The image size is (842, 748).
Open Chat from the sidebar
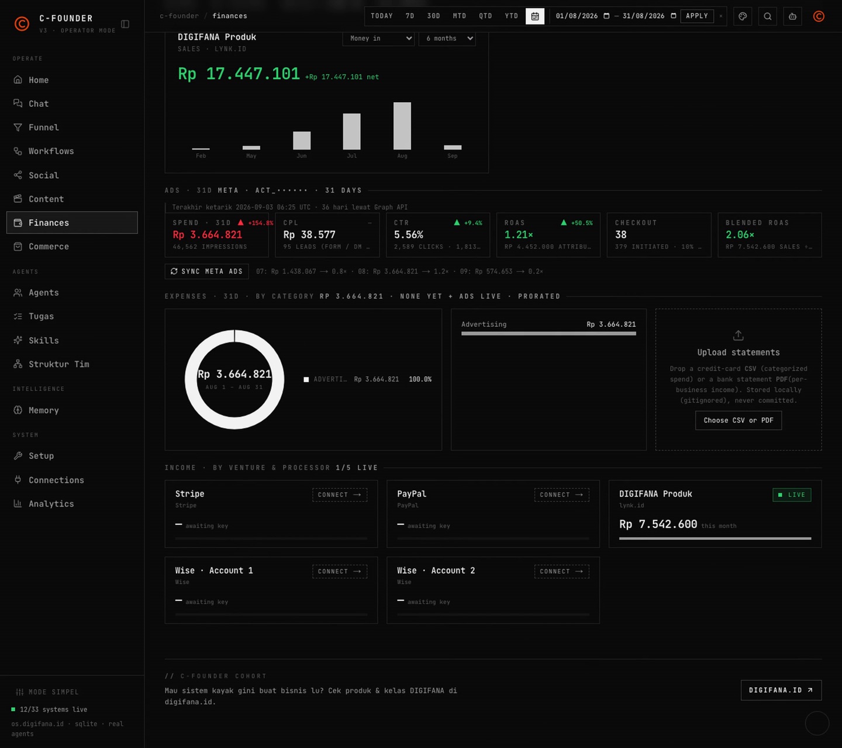72,103
